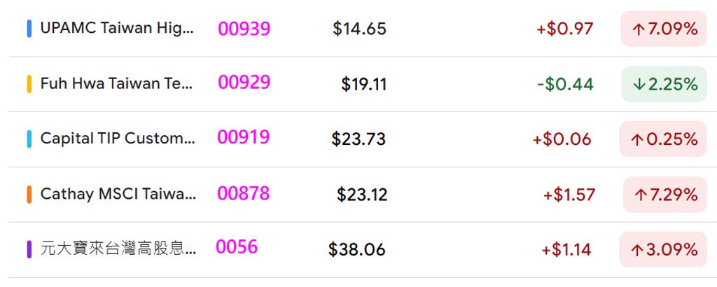
Task: Click the 0.25% up change badge
Action: click(664, 139)
